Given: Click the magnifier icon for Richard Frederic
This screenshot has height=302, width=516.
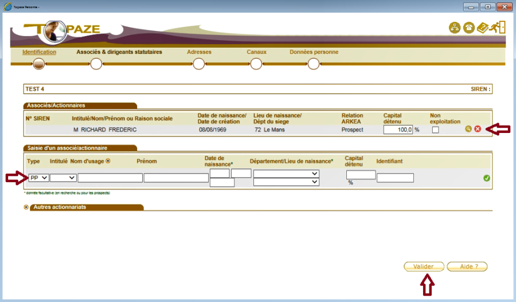Looking at the screenshot, I should pyautogui.click(x=468, y=130).
